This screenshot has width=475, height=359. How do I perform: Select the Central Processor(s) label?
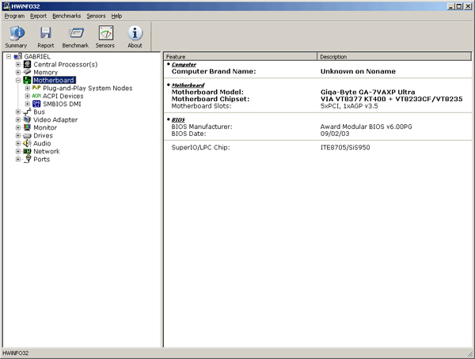[x=66, y=65]
